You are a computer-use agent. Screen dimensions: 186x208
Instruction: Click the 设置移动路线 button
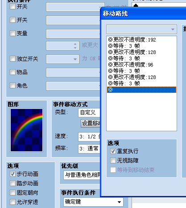click(91, 123)
